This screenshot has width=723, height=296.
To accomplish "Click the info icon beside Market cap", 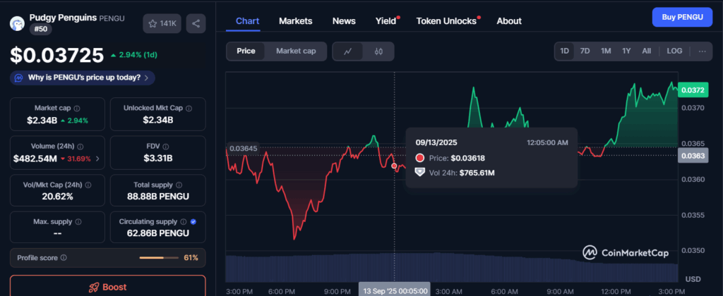I will coord(77,109).
